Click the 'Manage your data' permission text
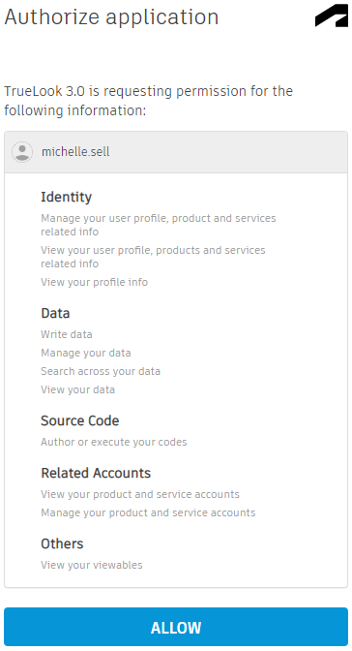 (x=86, y=353)
